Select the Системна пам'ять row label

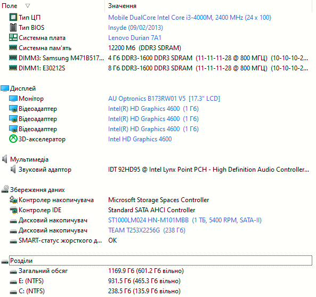point(45,48)
